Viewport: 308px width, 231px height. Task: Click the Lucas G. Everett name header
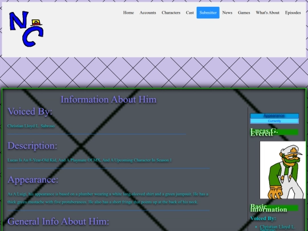pyautogui.click(x=274, y=132)
